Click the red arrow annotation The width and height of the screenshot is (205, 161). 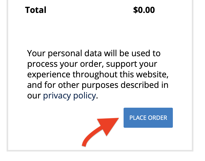pyautogui.click(x=100, y=132)
